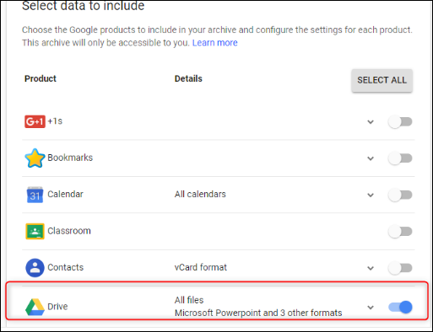
Task: Expand the Calendar options chevron
Action: pos(371,195)
